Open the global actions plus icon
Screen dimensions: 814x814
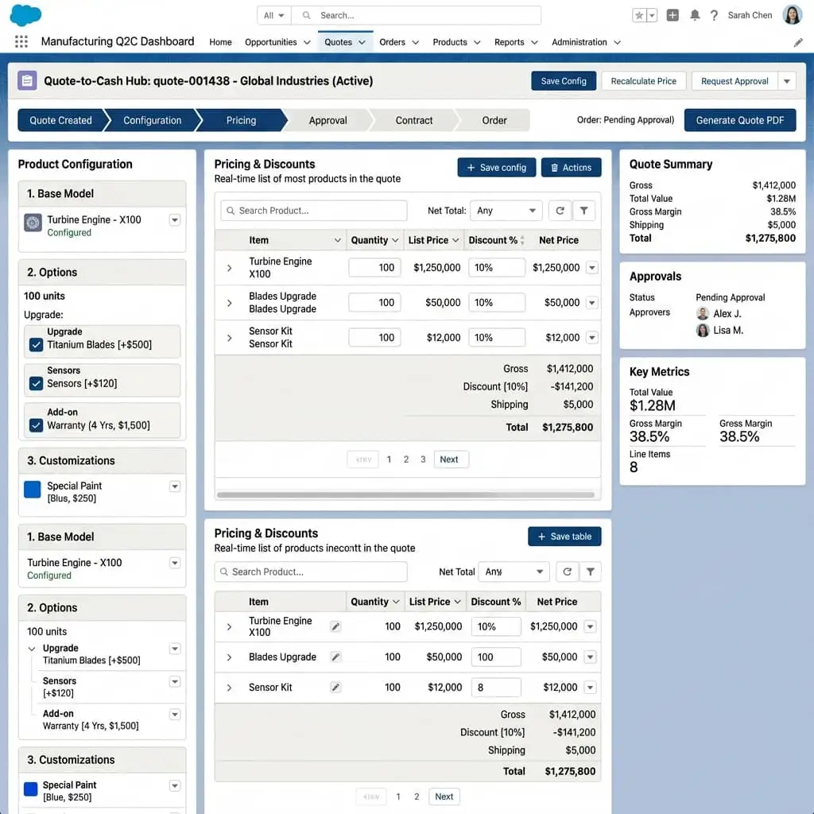(673, 15)
